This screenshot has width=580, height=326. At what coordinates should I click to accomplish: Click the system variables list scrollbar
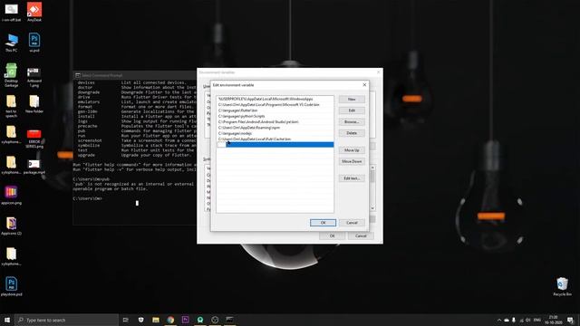point(372,188)
